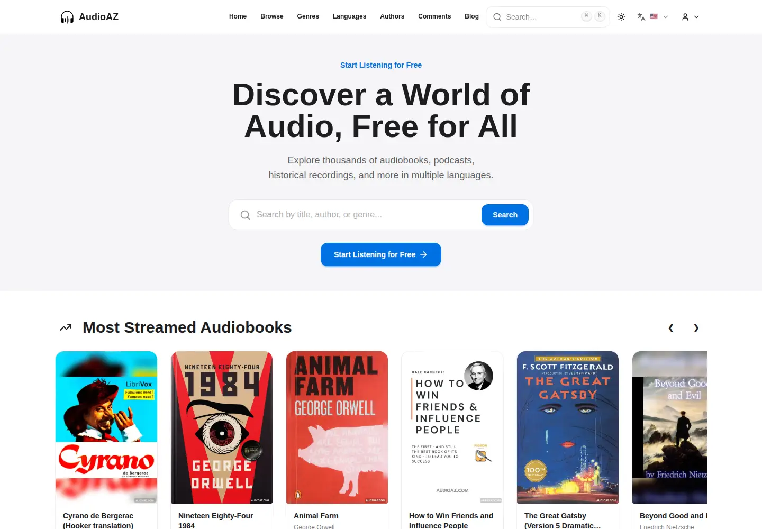Click the trending arrow icon beside Most Streamed
The image size is (762, 529).
[x=66, y=328]
